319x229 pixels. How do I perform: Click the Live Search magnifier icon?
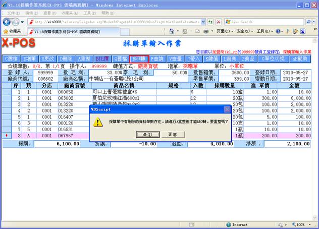pos(308,22)
